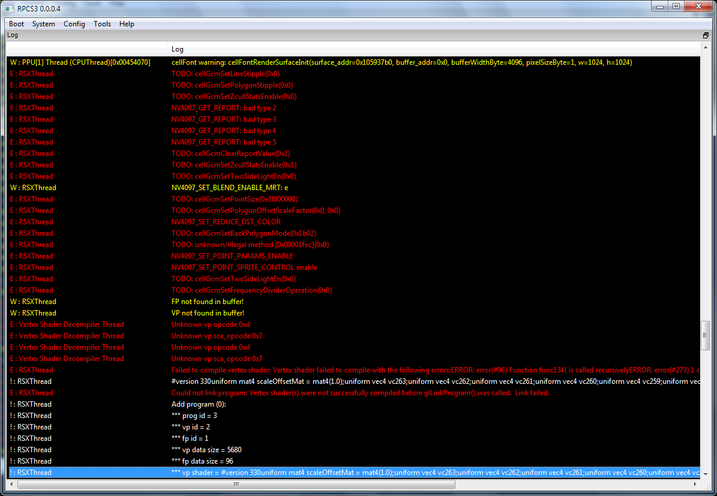Open the Boot menu
This screenshot has height=496, width=717.
click(x=16, y=24)
